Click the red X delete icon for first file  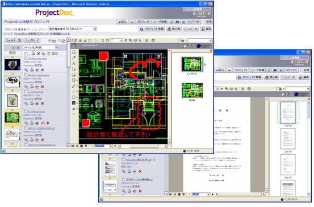point(43,70)
